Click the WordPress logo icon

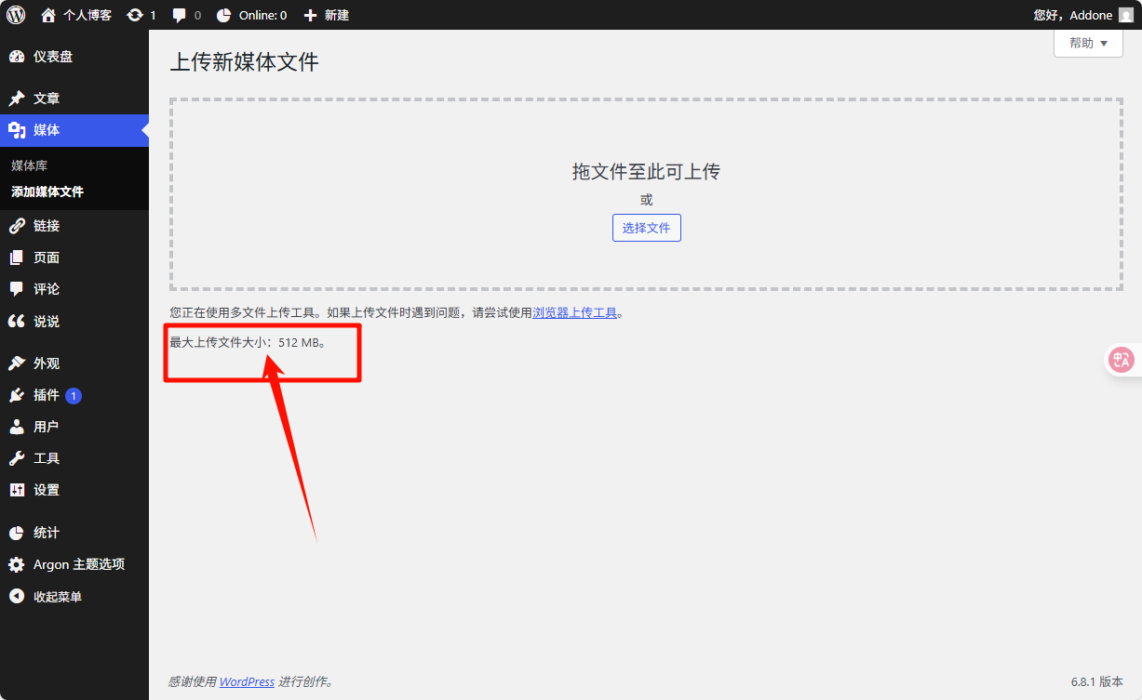click(x=16, y=15)
